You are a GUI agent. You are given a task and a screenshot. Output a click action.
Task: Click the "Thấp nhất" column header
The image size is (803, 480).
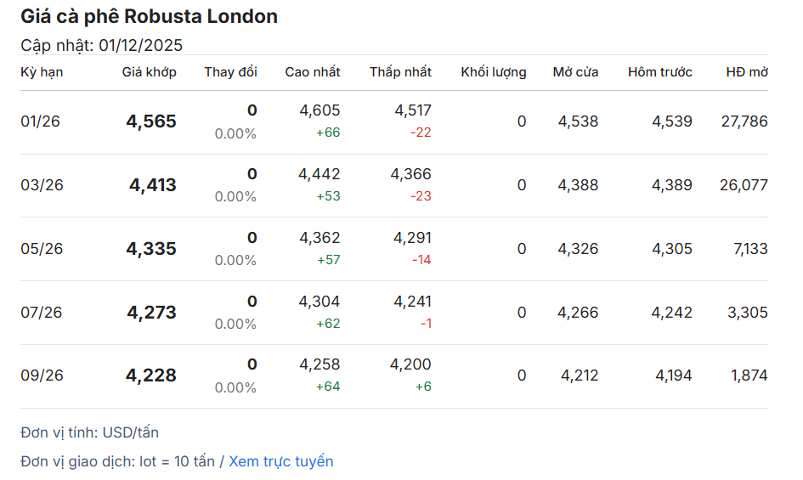[x=400, y=72]
